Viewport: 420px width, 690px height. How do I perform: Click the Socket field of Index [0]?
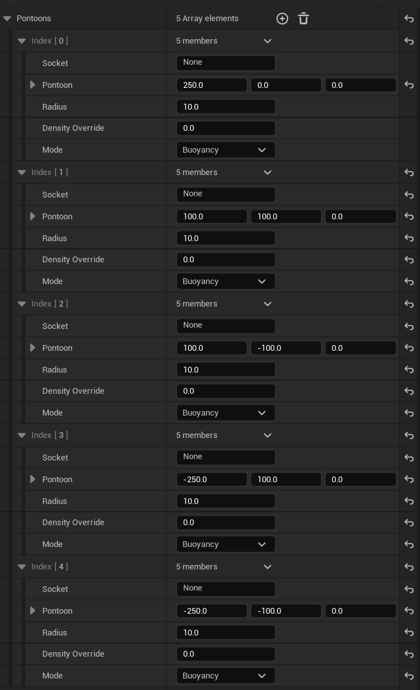coord(225,63)
